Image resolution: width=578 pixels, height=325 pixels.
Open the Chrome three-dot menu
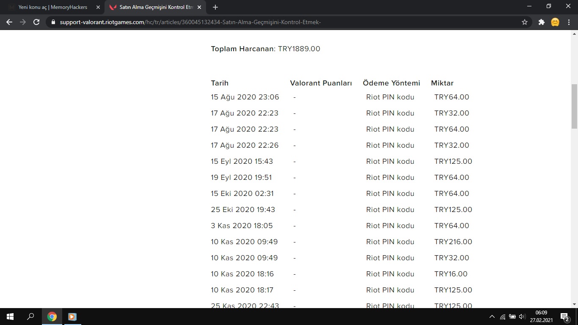pos(569,22)
